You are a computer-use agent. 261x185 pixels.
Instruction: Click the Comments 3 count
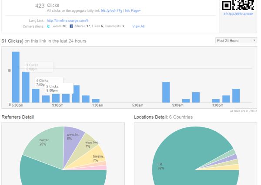(114, 26)
